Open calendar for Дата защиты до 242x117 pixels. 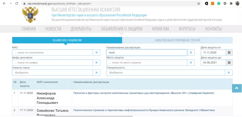[229, 63]
